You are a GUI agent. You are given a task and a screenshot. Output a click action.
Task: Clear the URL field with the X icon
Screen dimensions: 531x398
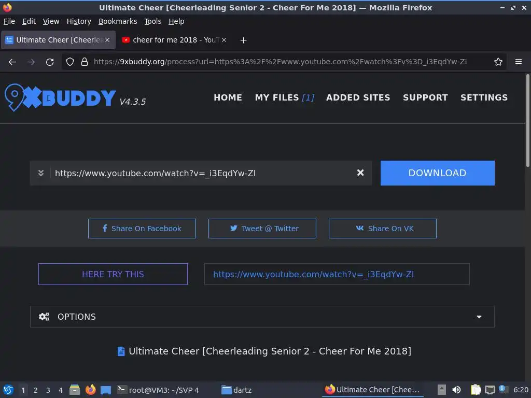coord(360,173)
